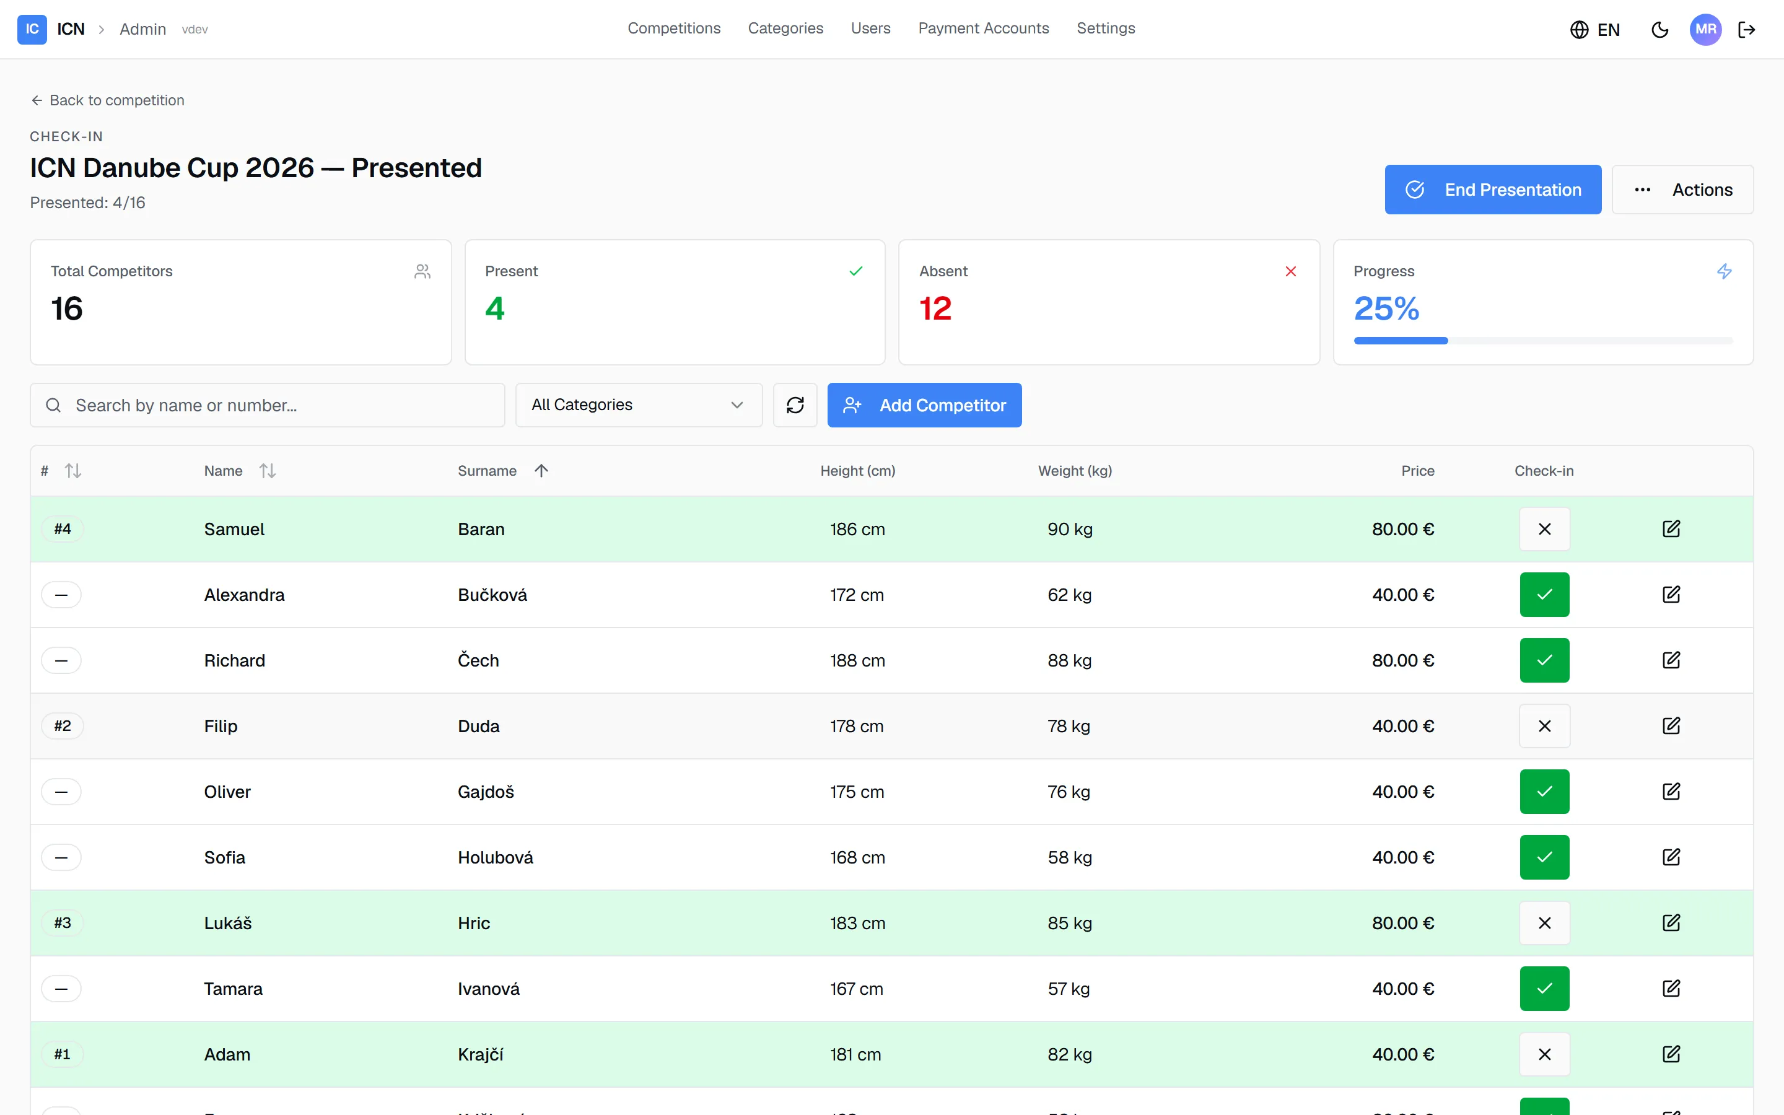Screen dimensions: 1784x1115
Task: Edit Tamara Ivanová's entry
Action: coord(1671,988)
